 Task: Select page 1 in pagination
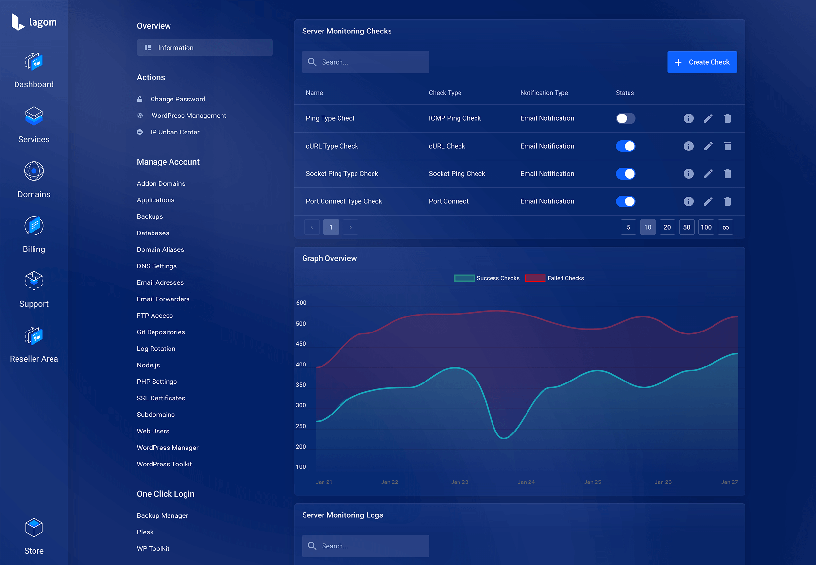pos(331,227)
